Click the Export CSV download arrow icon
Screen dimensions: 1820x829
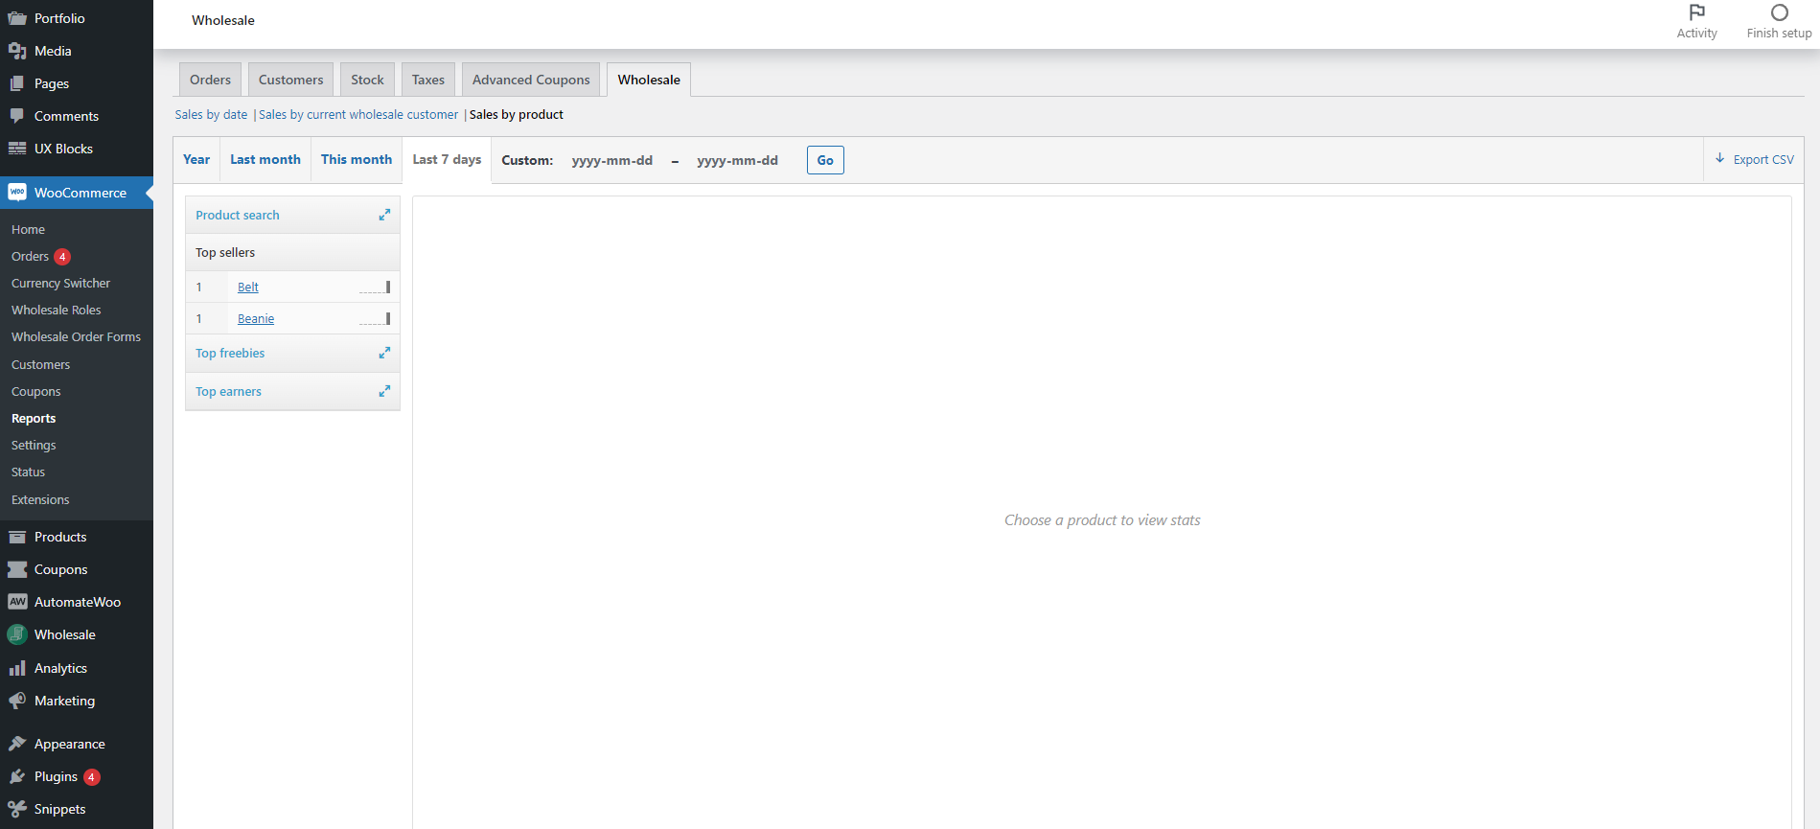1719,159
